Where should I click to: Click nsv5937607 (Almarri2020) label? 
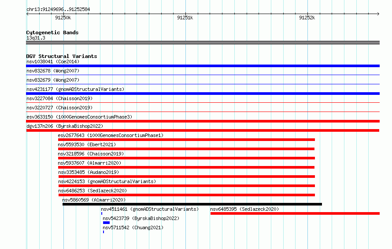89,163
